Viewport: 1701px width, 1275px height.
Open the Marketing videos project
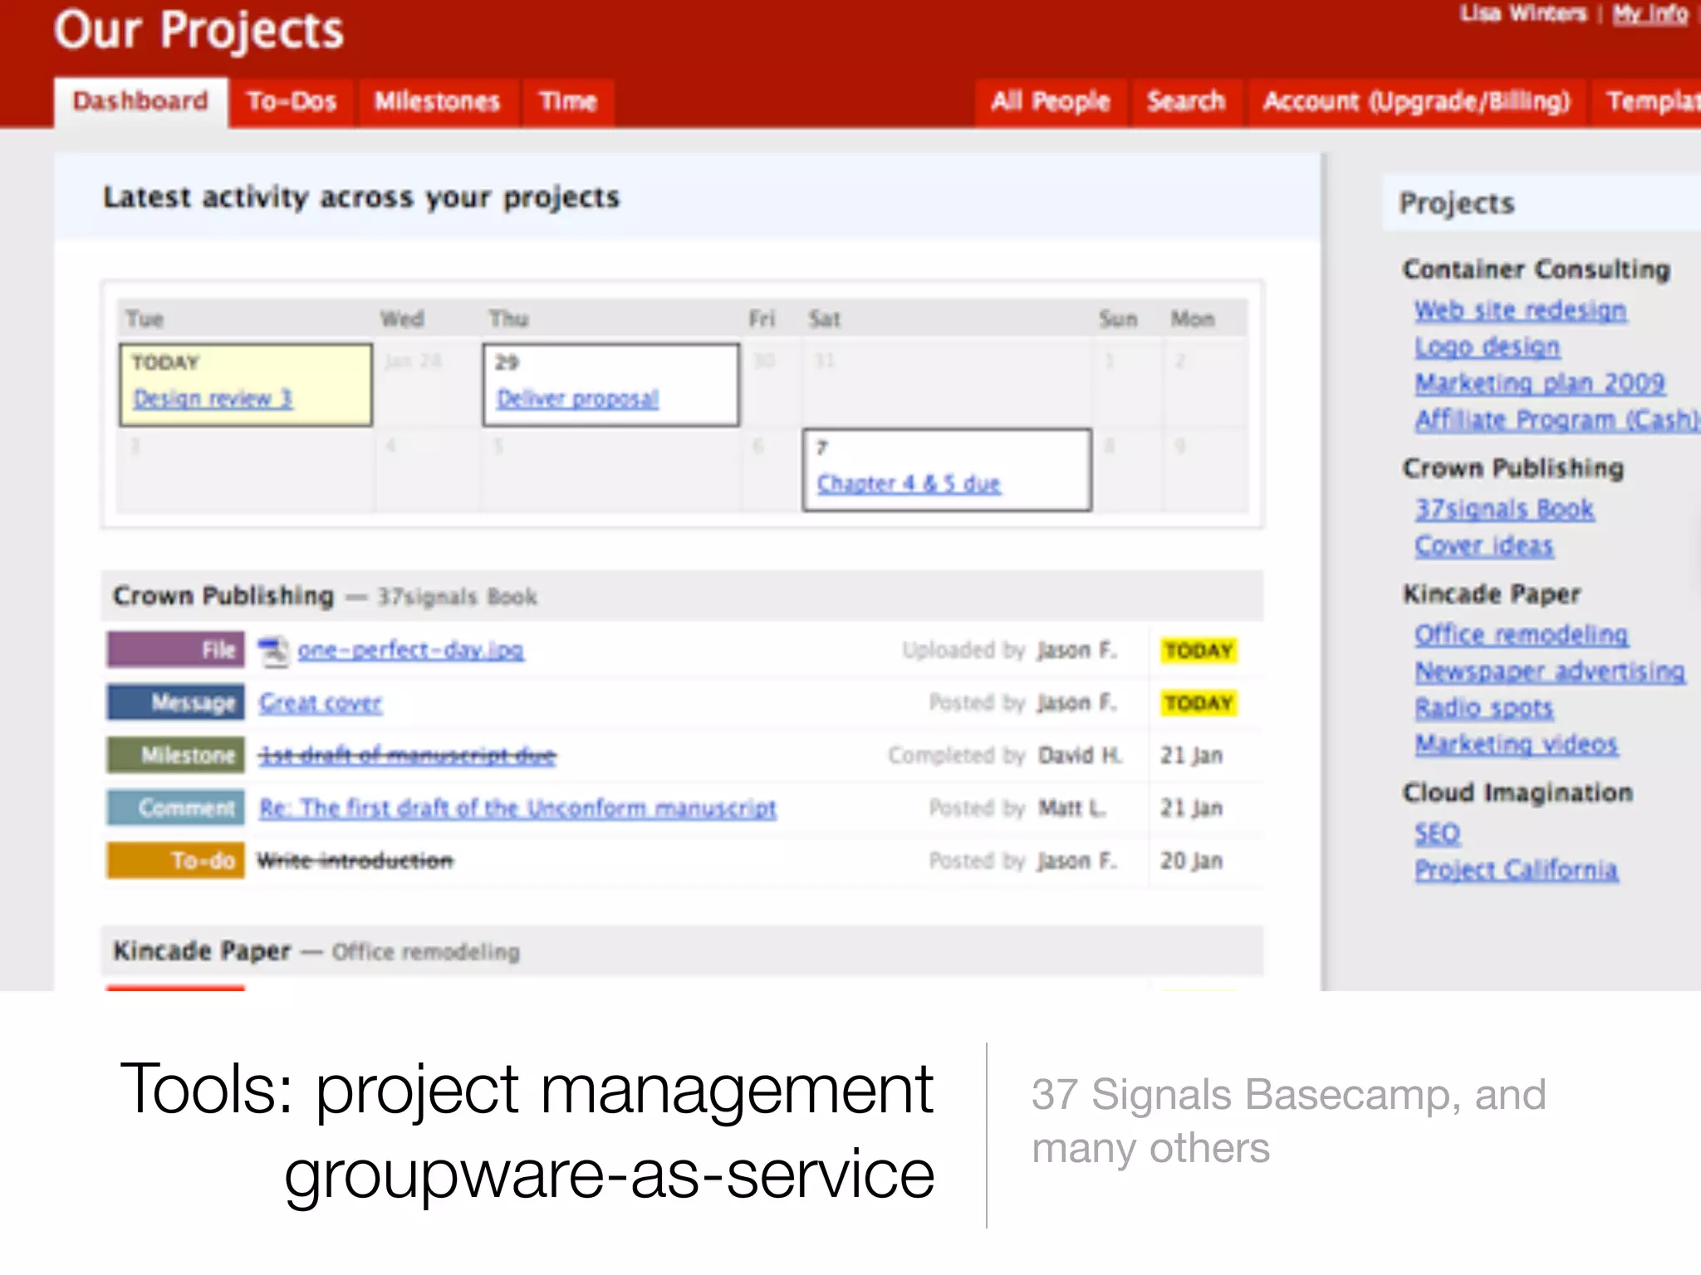[x=1516, y=744]
